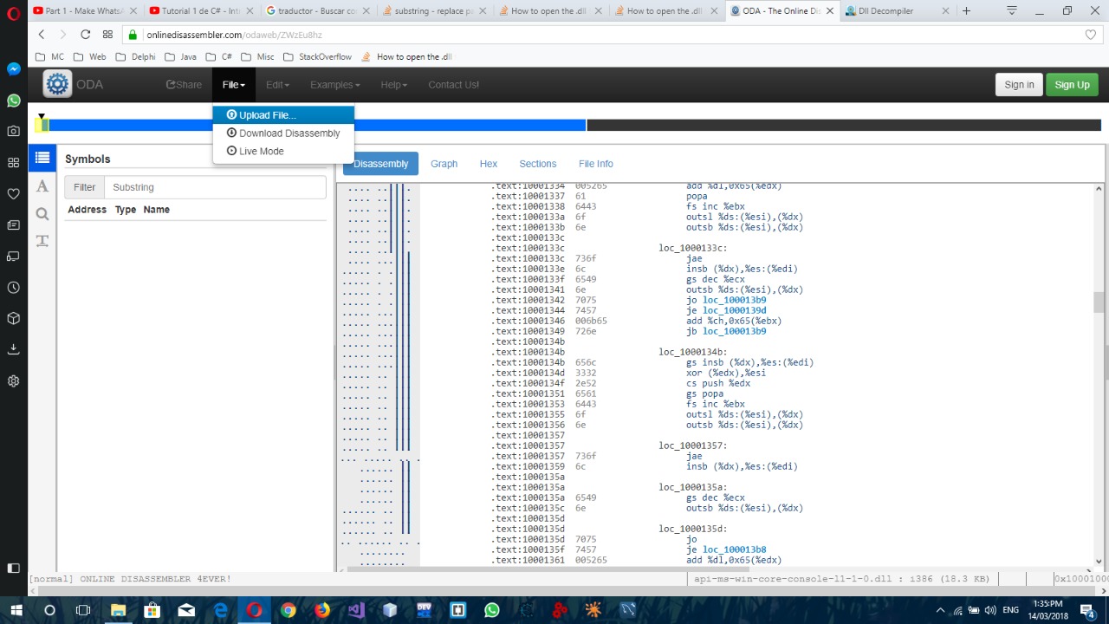Switch to the Hex tab
1109x624 pixels.
click(x=489, y=164)
